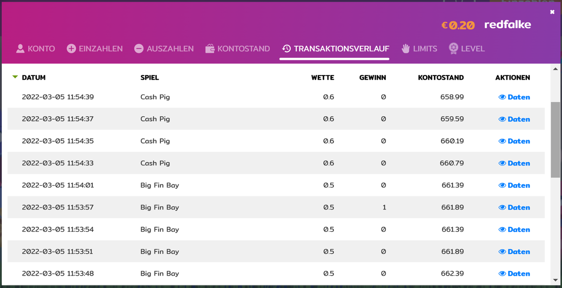The height and width of the screenshot is (288, 562).
Task: Close the account dialog with the X
Action: [x=552, y=12]
